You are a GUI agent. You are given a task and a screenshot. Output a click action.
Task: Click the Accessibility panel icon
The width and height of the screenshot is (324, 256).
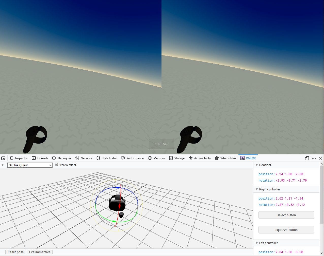coord(190,158)
